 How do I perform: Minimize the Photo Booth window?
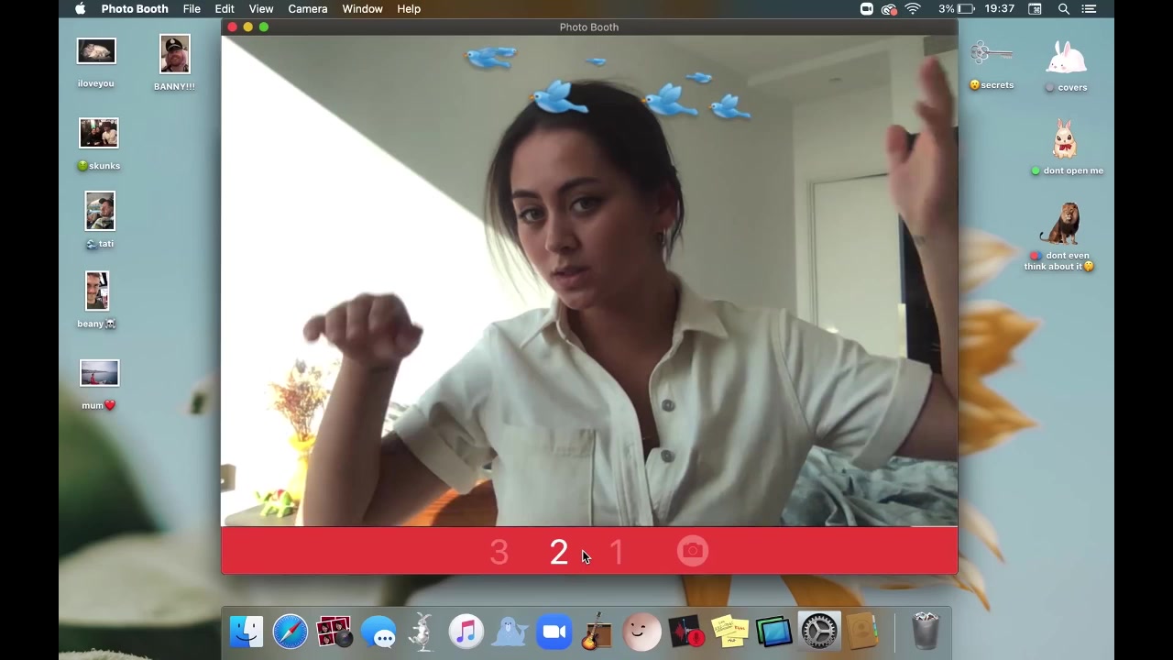248,27
